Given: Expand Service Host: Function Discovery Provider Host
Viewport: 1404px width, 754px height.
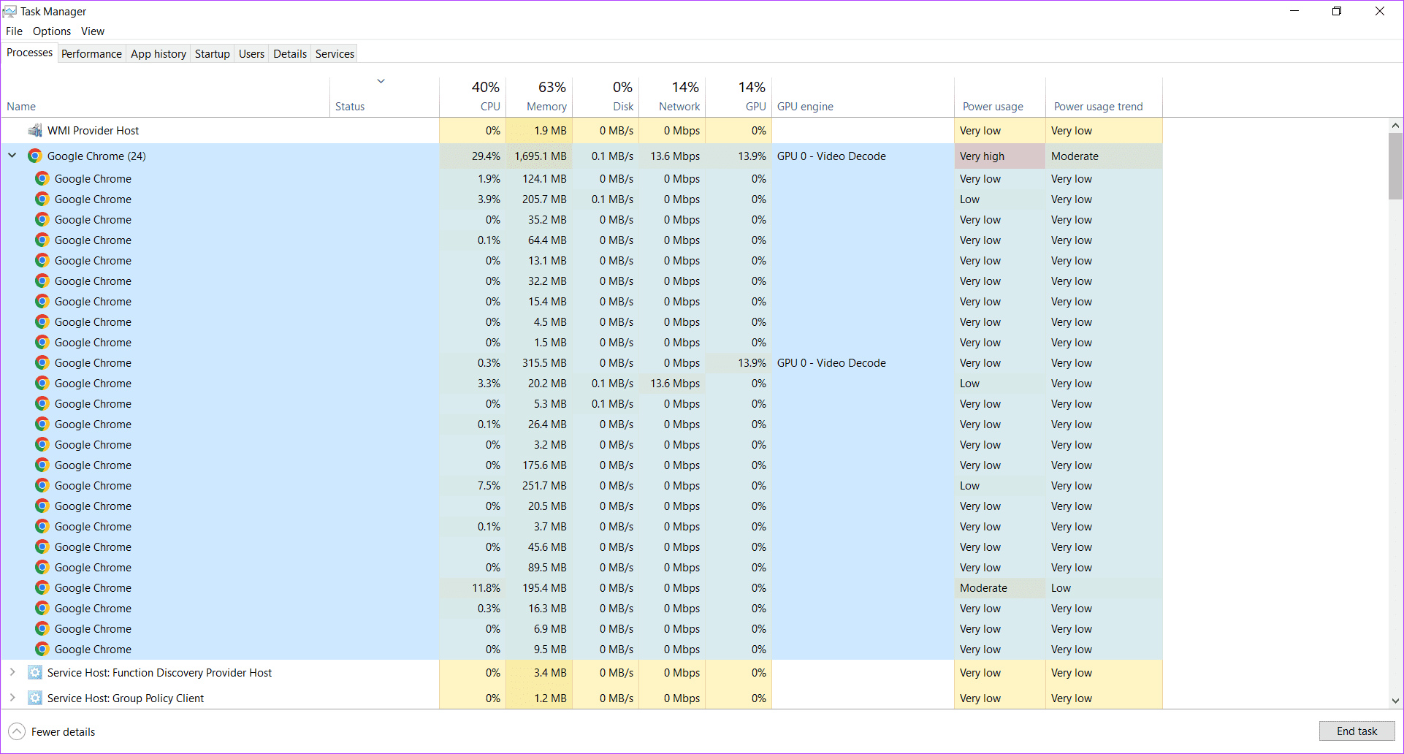Looking at the screenshot, I should click(12, 672).
